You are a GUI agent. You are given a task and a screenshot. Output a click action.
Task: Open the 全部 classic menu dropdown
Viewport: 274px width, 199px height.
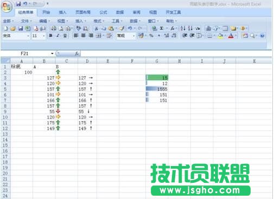tap(8, 21)
